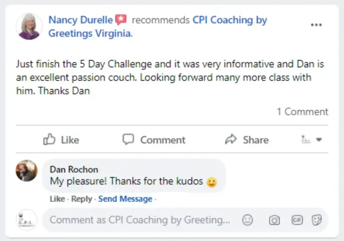Reply to Dan Rochon's comment
This screenshot has width=344, height=241.
click(x=81, y=199)
